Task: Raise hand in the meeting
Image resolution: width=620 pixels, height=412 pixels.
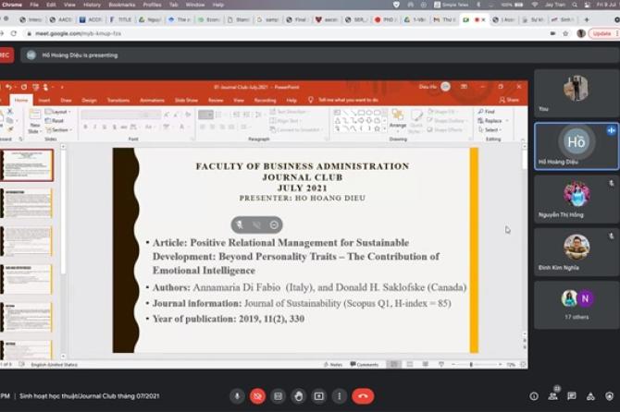Action: (x=298, y=396)
